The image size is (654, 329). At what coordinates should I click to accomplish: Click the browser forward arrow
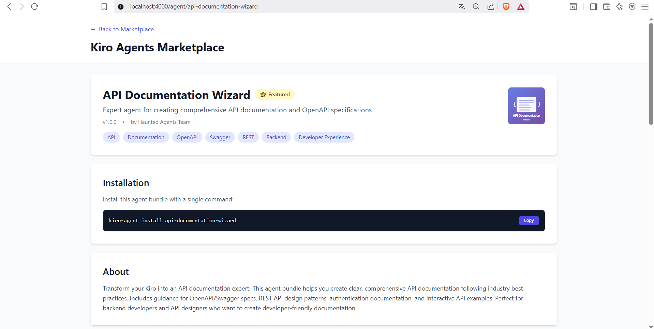(x=22, y=6)
